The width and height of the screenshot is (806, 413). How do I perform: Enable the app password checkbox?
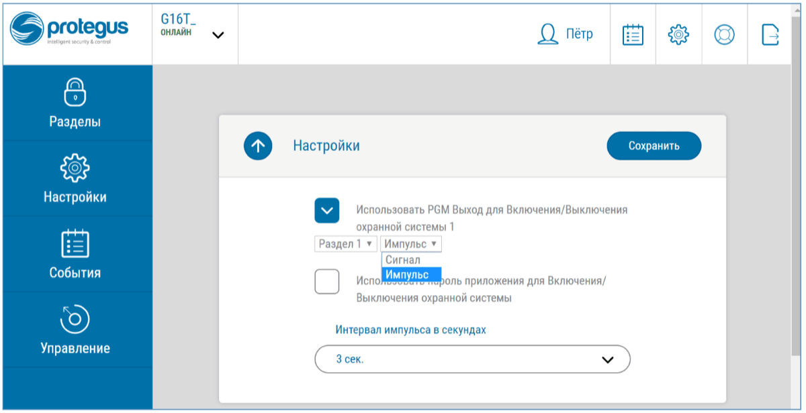pos(326,281)
